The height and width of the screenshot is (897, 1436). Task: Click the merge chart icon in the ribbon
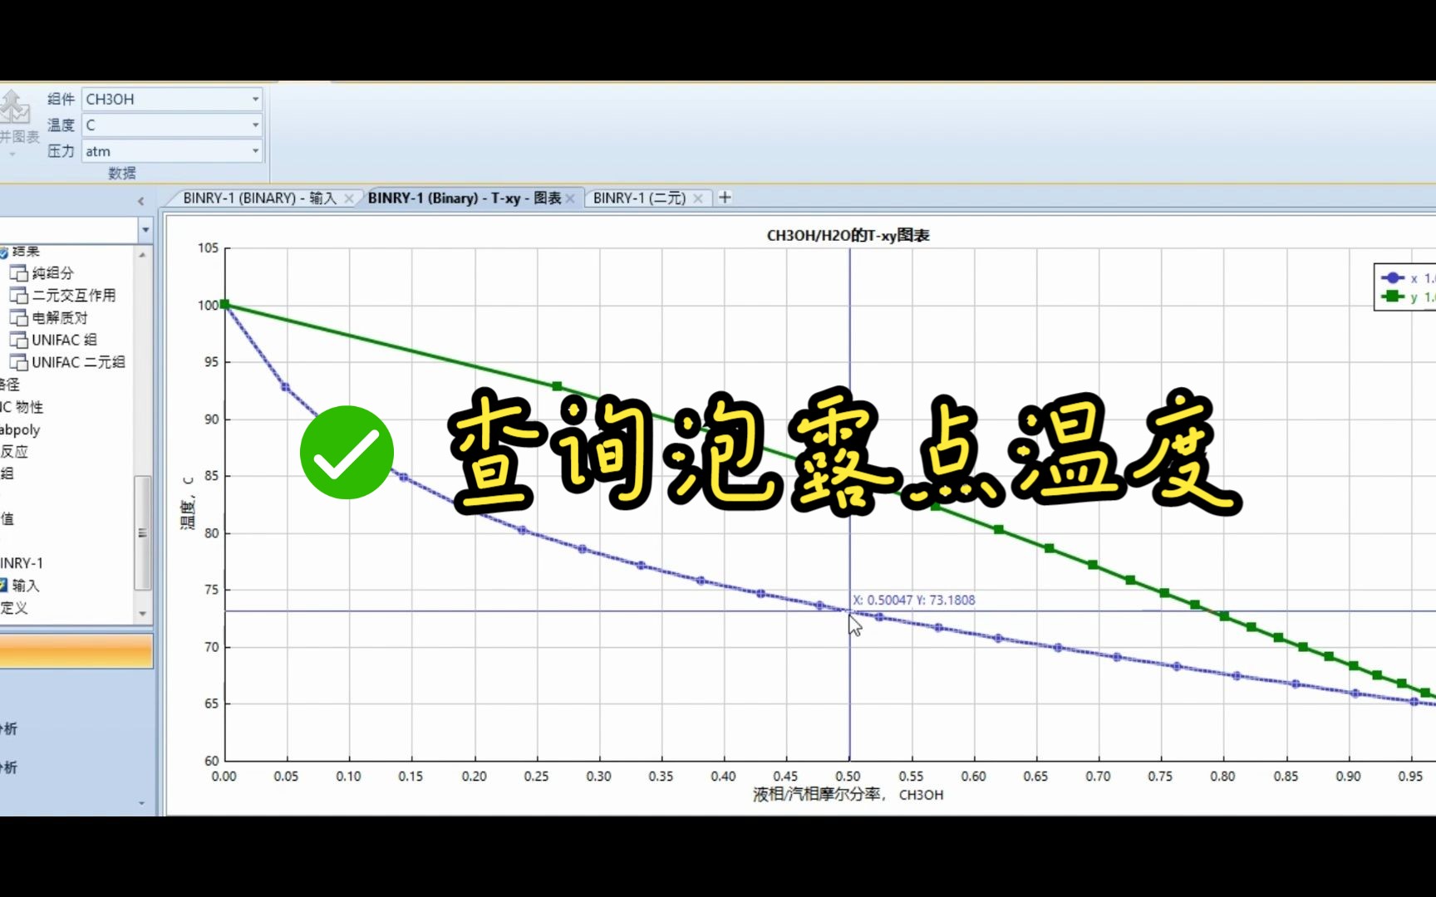tap(15, 108)
